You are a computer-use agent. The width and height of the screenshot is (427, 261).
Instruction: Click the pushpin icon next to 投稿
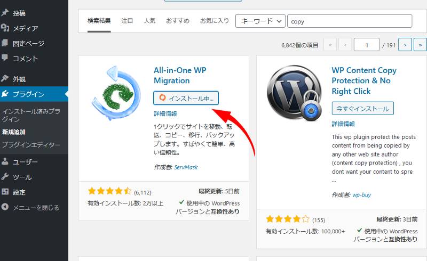5,12
